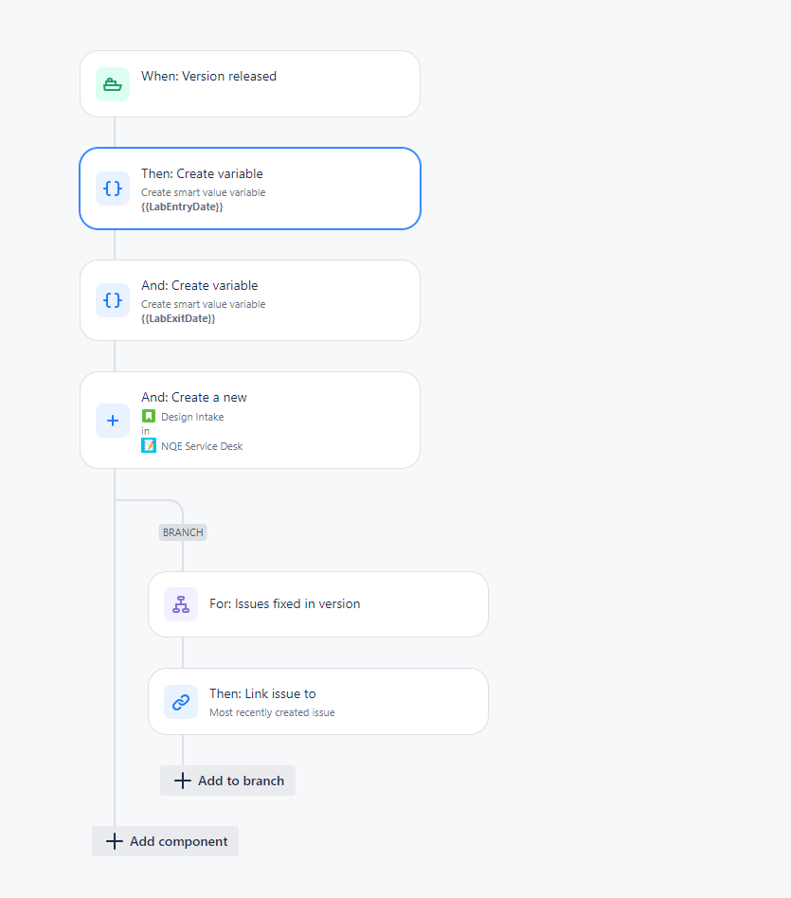Click the Design Intake issue type icon
This screenshot has width=791, height=898.
[x=148, y=416]
